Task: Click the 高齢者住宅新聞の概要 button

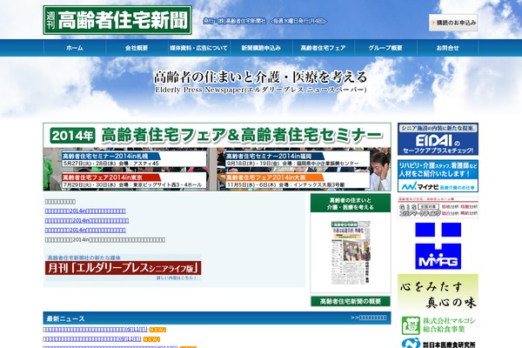Action: (x=351, y=301)
